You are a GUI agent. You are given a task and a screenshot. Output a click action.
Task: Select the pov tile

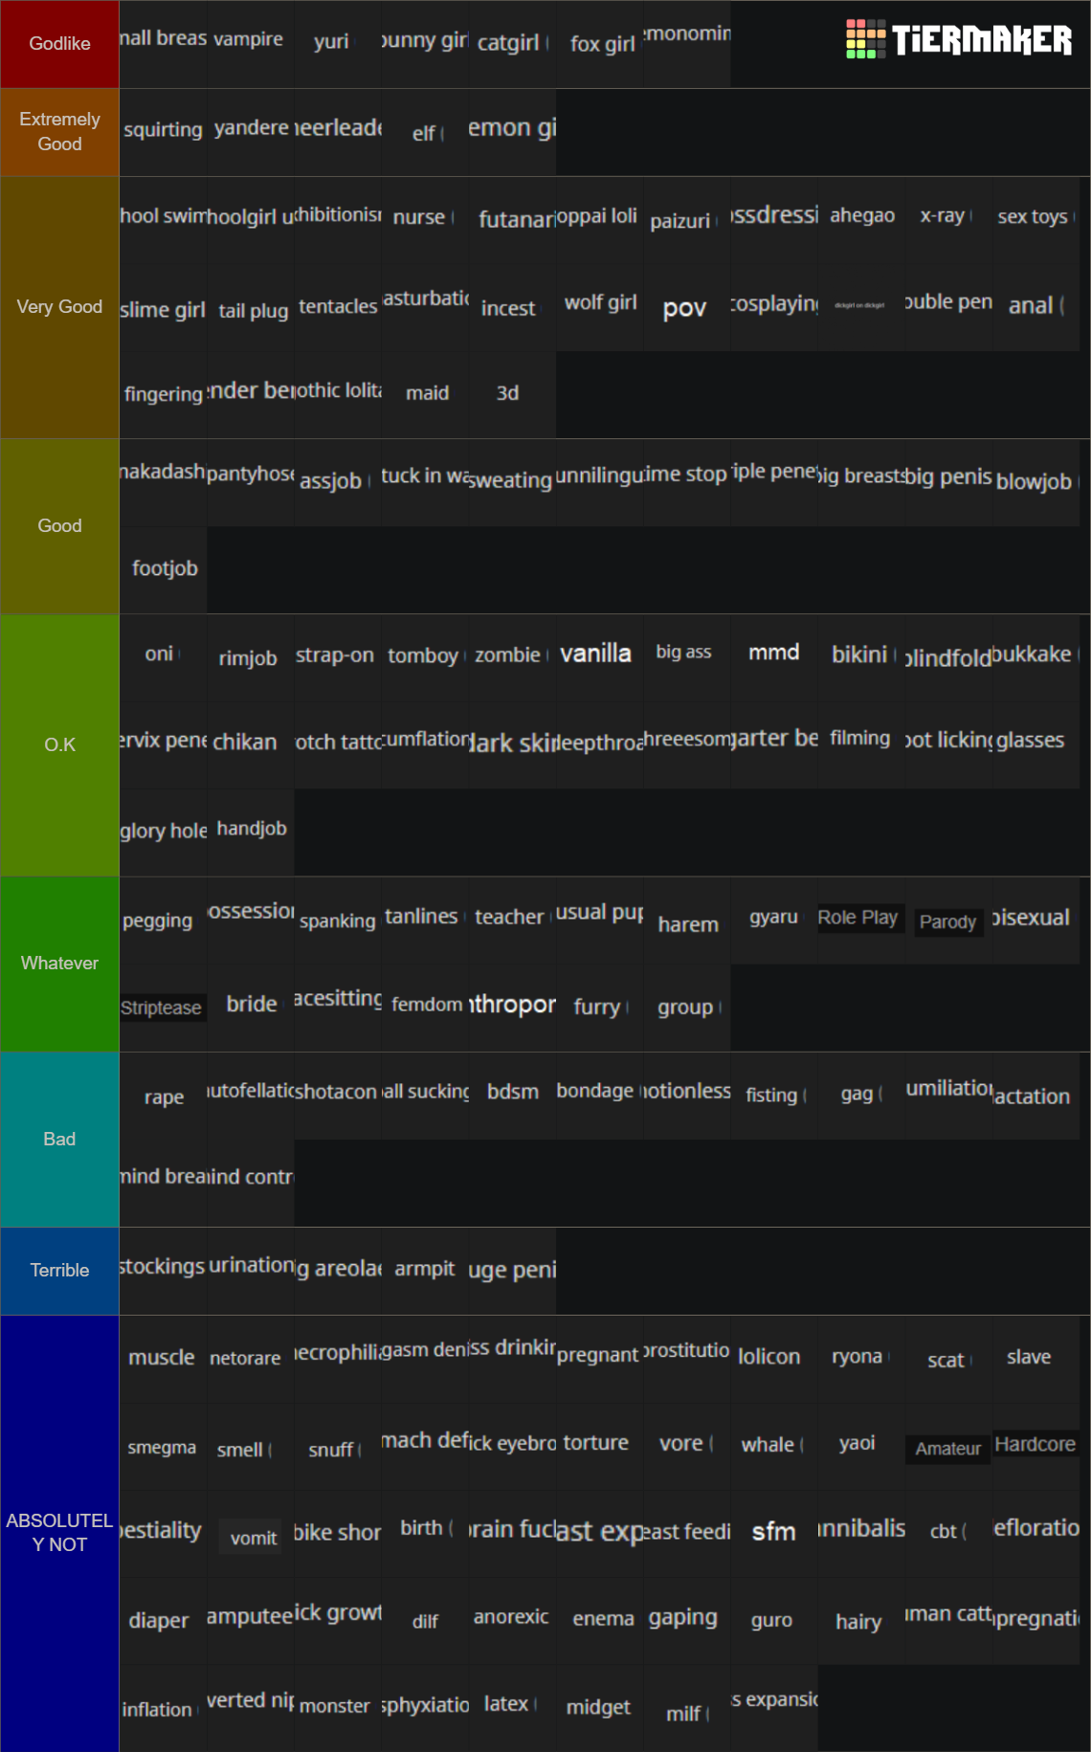pos(687,307)
